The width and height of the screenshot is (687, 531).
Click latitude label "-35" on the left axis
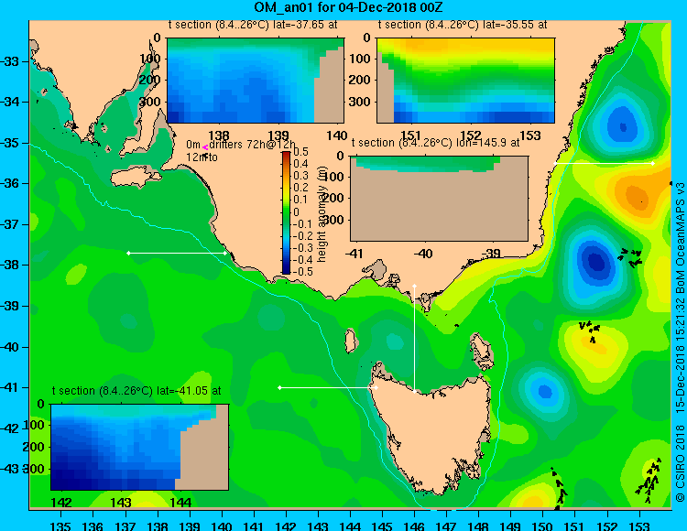pyautogui.click(x=9, y=143)
